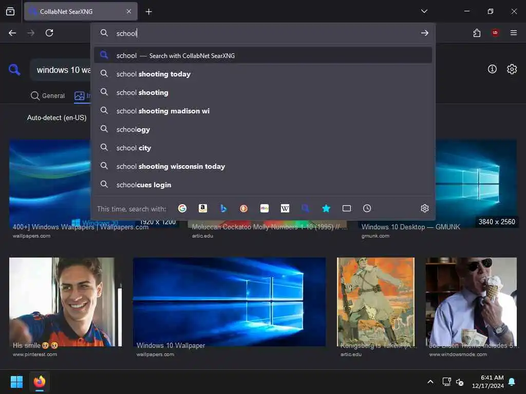Switch to the General results tab
This screenshot has height=394, width=526.
pos(48,96)
